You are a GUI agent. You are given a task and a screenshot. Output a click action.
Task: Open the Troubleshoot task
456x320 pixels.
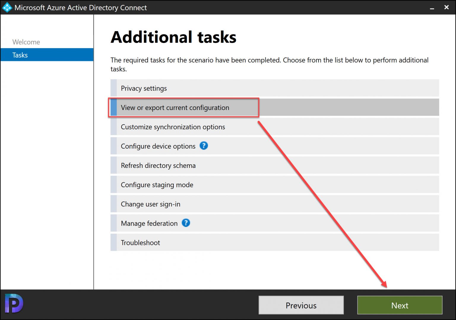coord(275,242)
